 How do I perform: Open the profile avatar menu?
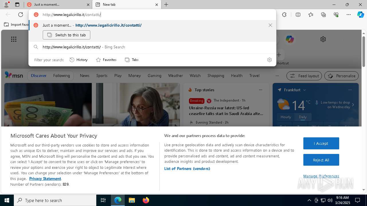[x=6, y=4]
